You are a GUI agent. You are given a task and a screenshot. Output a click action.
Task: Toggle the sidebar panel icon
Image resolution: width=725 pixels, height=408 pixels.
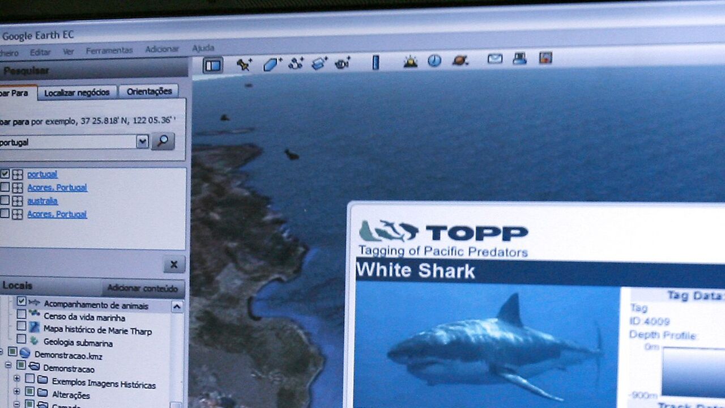213,66
